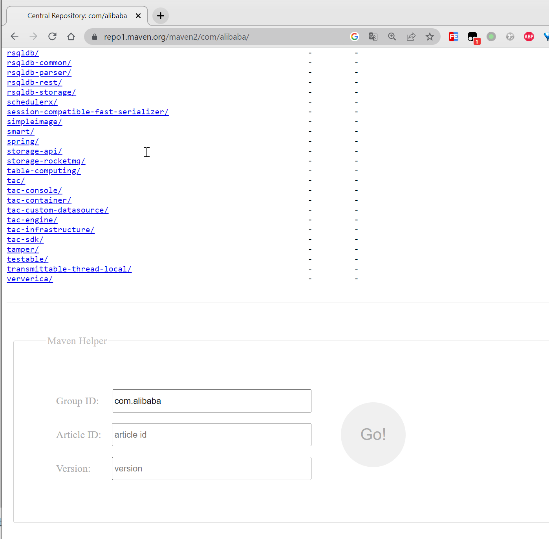Screen dimensions: 549x539
Task: Select the Central Repository: com/alibaba tab
Action: pos(77,16)
